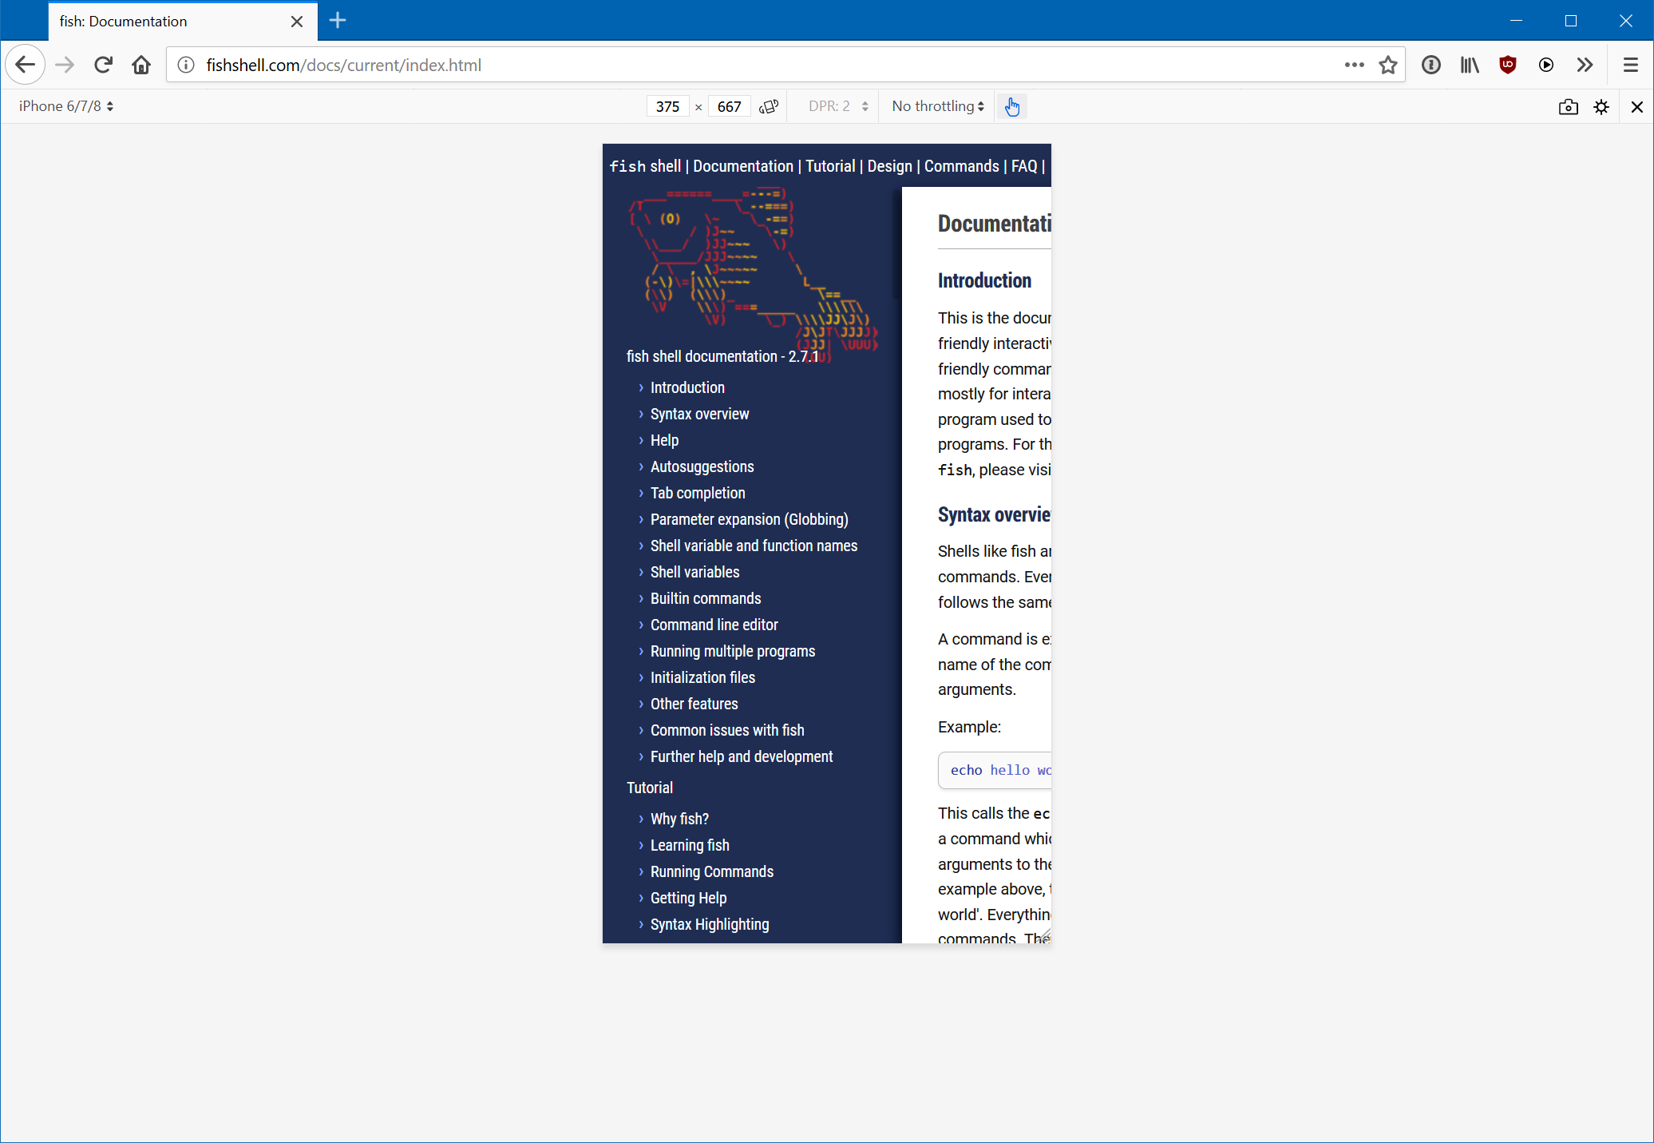The image size is (1654, 1143).
Task: Take a screenshot of the responsive viewport
Action: (1568, 106)
